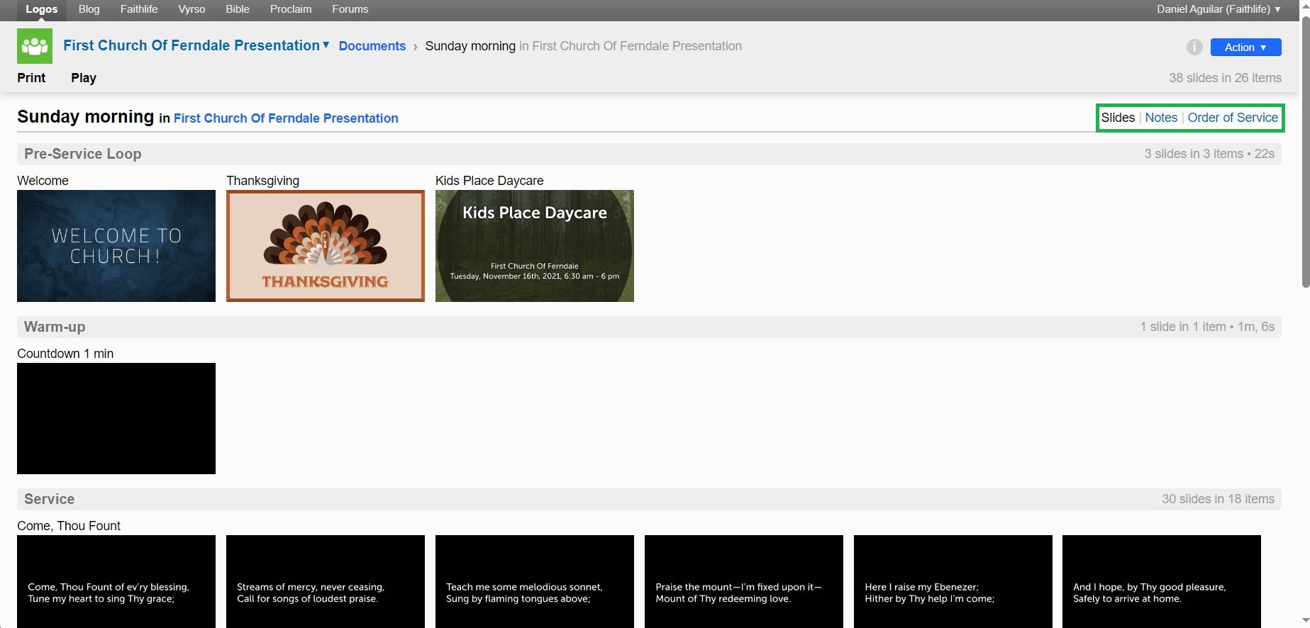The image size is (1310, 628).
Task: Click the '1 slide in 1 item • 1m, 6s' text
Action: 1207,327
